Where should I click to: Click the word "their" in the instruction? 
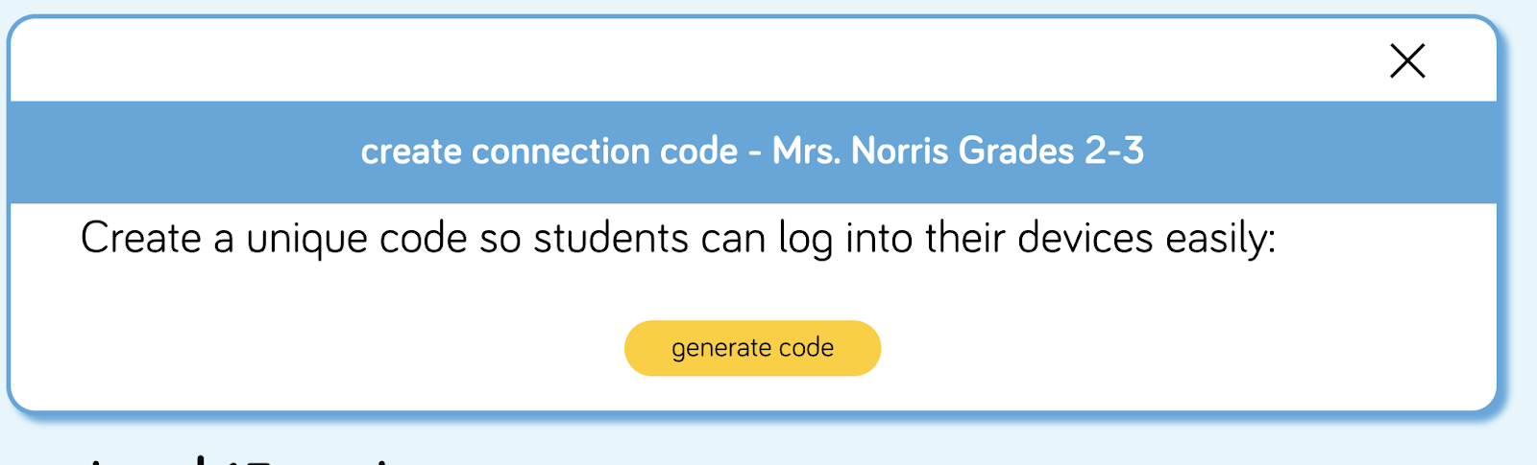coord(965,238)
